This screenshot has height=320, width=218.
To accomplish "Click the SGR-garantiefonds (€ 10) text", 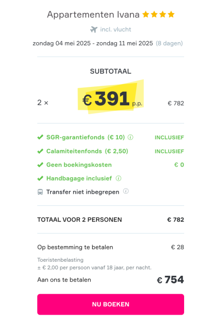I will [85, 137].
